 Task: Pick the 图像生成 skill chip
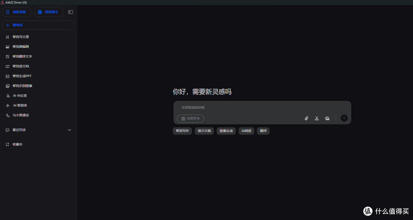point(226,131)
